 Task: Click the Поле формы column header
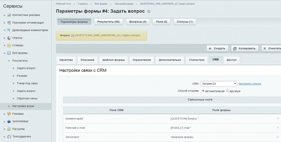(221, 110)
